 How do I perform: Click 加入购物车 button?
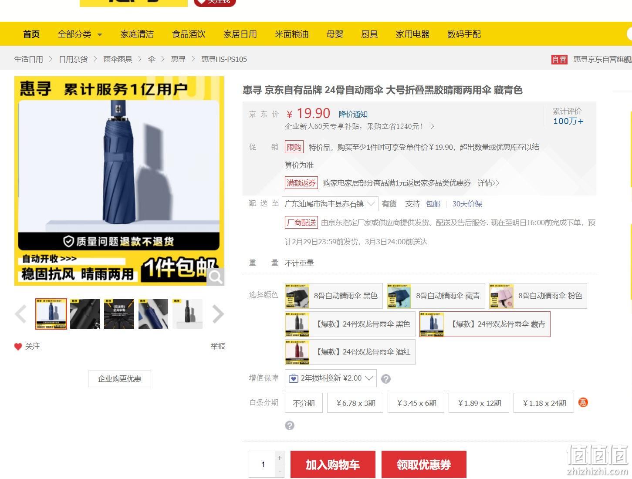(x=333, y=465)
